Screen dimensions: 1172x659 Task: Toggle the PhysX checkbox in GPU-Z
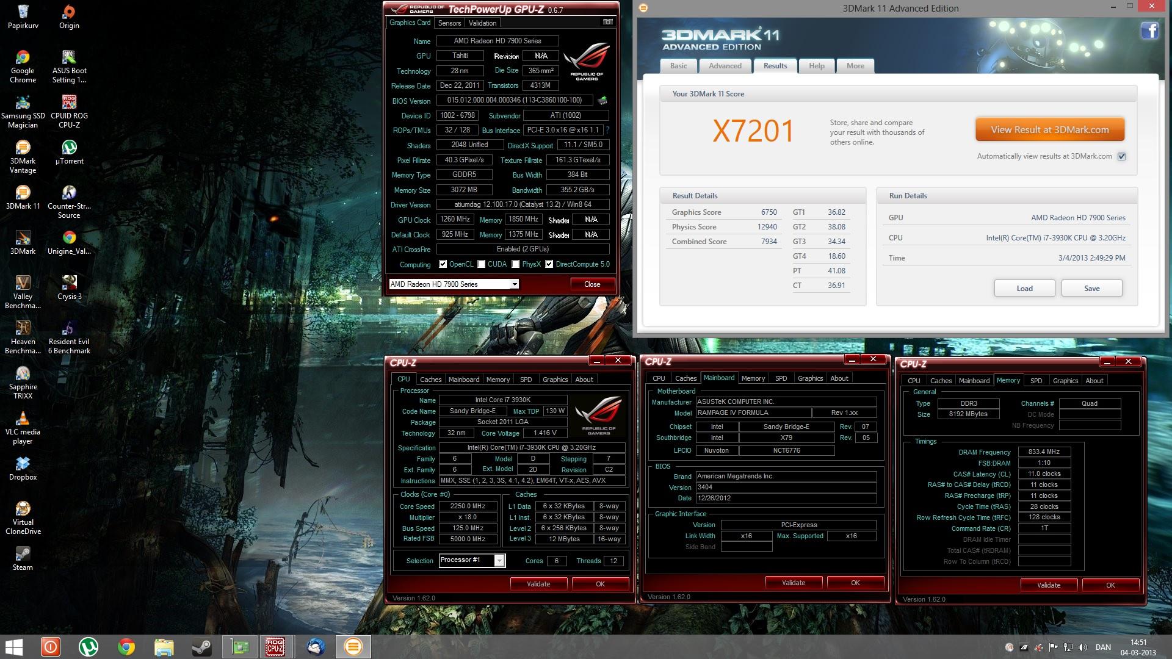click(x=516, y=264)
